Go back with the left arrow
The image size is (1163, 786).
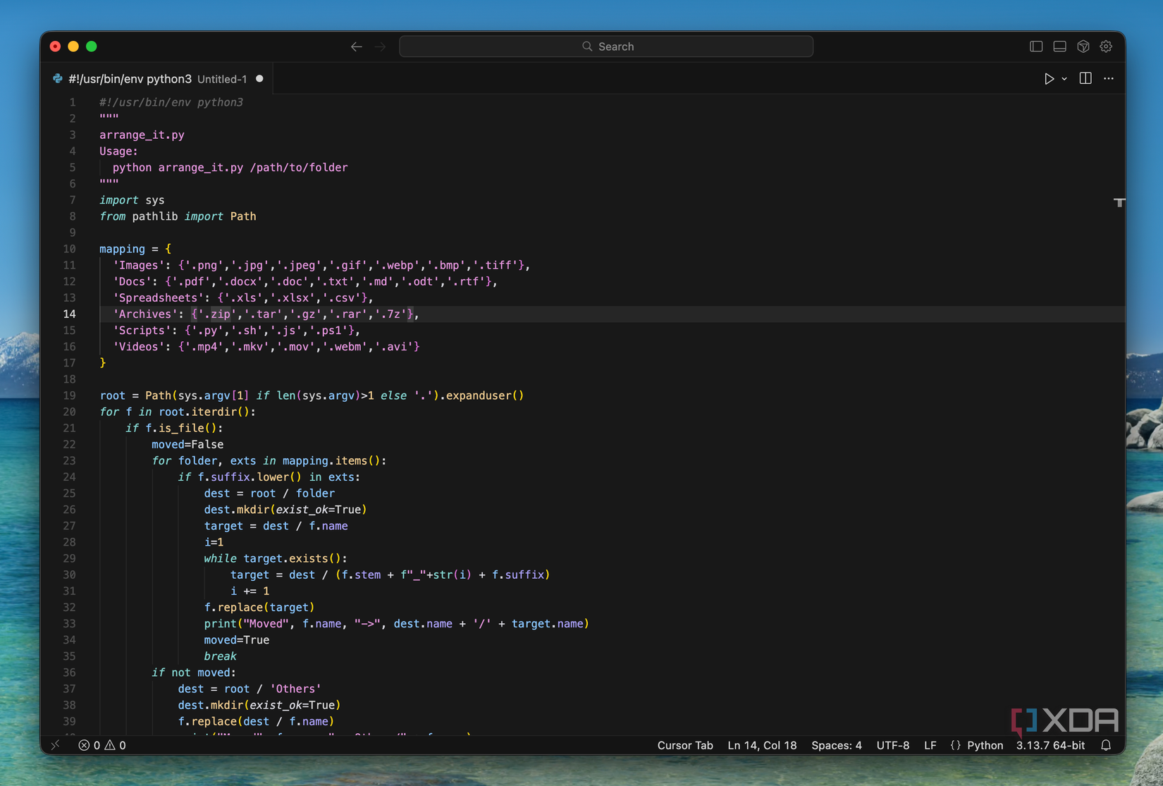(357, 47)
